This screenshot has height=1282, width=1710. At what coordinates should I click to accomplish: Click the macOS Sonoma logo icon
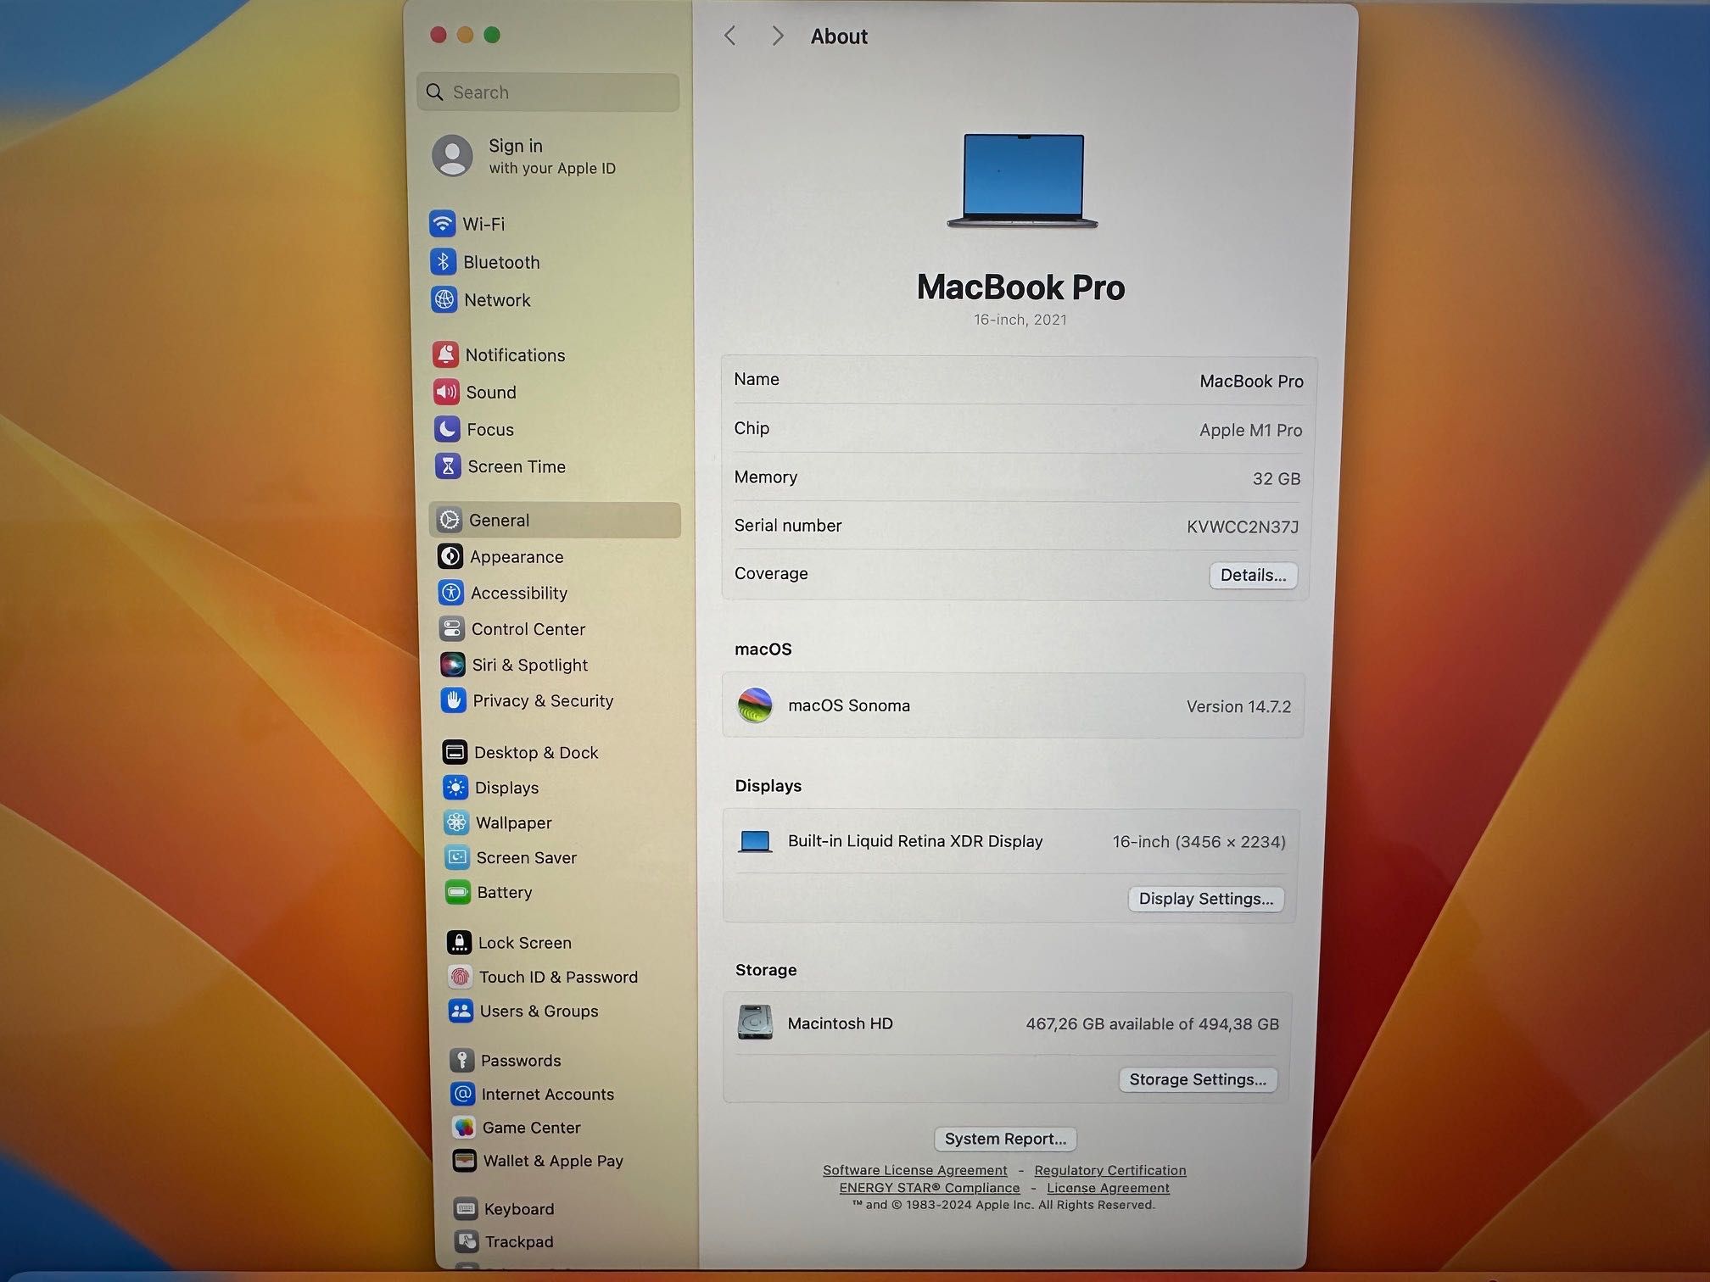point(755,705)
